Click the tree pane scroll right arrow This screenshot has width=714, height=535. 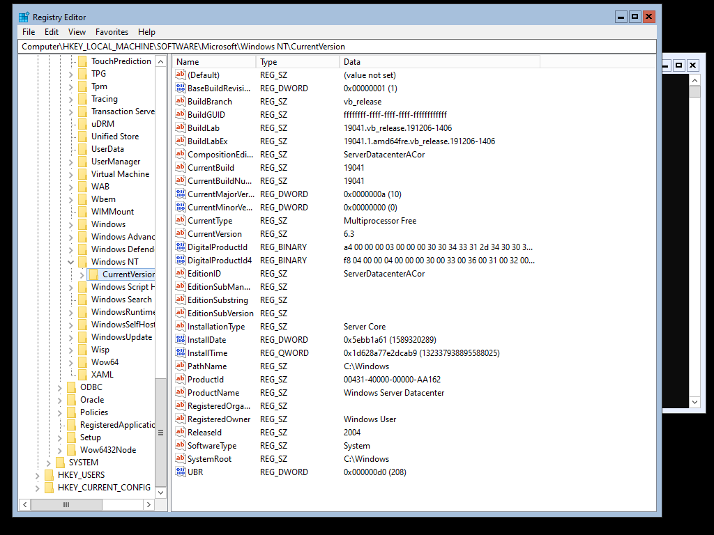(149, 504)
